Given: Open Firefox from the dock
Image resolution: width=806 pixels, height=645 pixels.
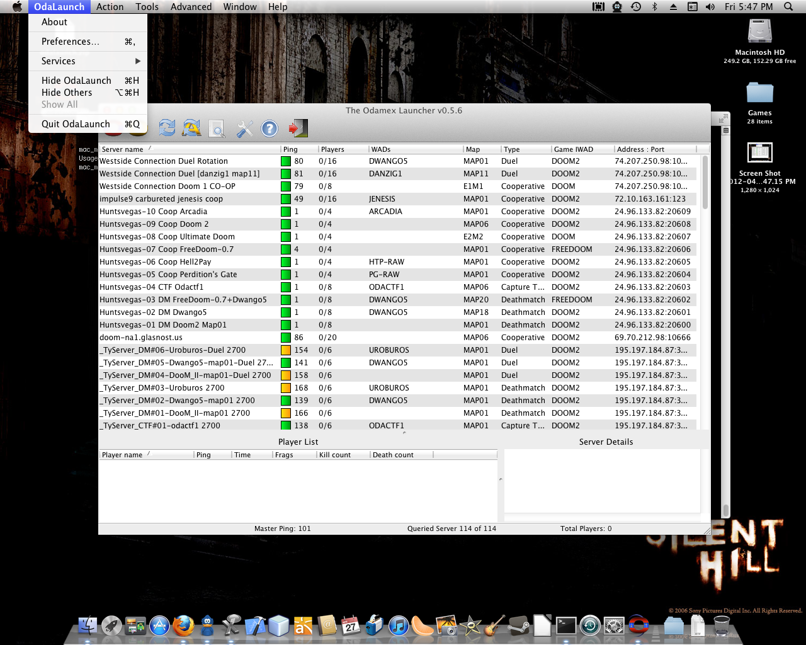Looking at the screenshot, I should tap(183, 626).
